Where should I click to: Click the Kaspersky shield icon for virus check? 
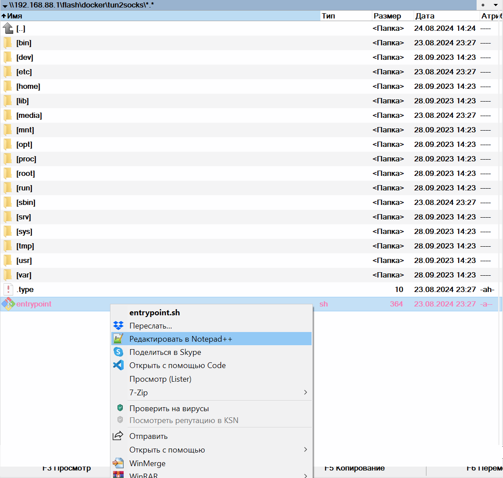point(120,408)
